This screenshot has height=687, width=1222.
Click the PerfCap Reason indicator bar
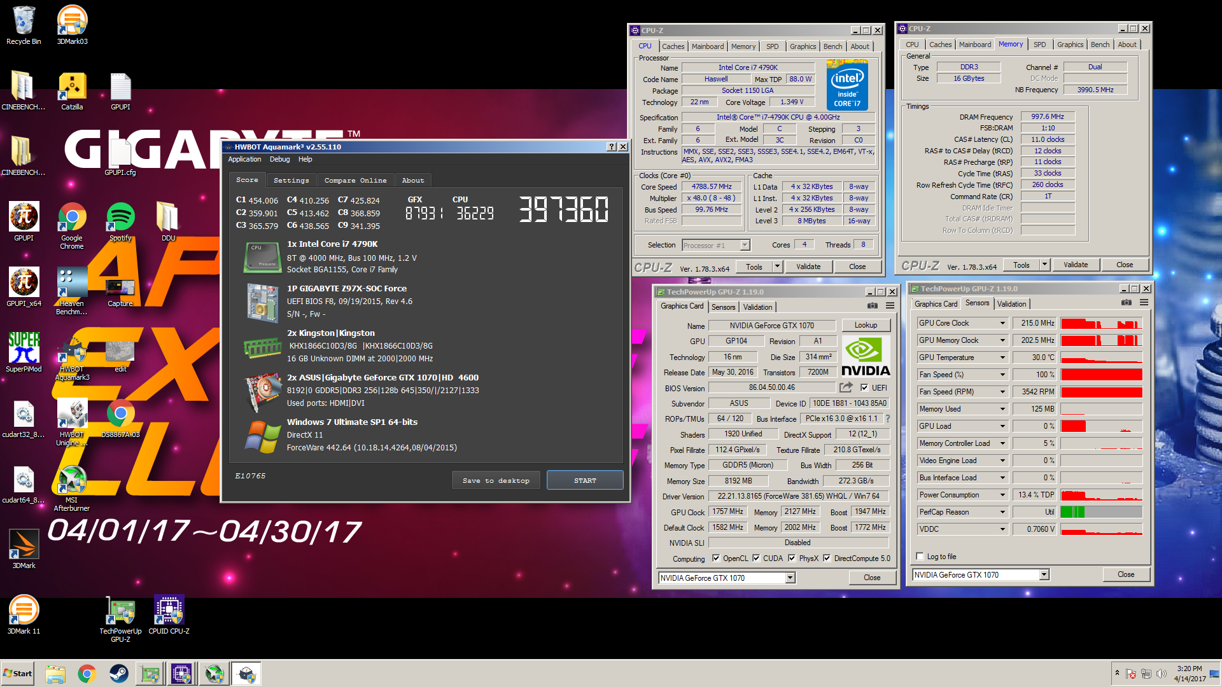pyautogui.click(x=1102, y=512)
